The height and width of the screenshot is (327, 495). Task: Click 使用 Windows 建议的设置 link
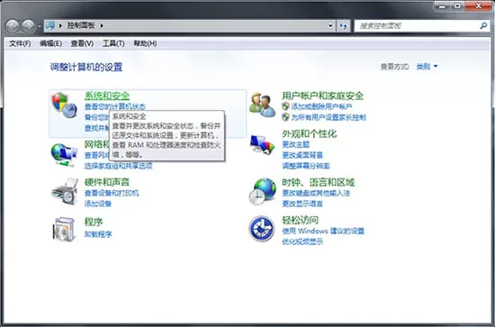pyautogui.click(x=323, y=231)
